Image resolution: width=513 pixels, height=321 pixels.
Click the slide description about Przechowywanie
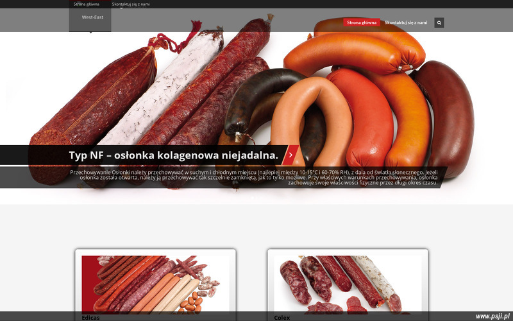pyautogui.click(x=253, y=177)
